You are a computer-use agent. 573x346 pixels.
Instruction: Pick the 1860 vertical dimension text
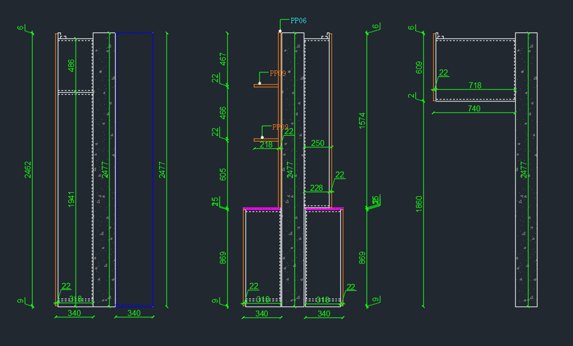(419, 204)
